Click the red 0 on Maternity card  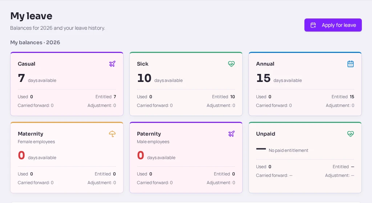21,155
